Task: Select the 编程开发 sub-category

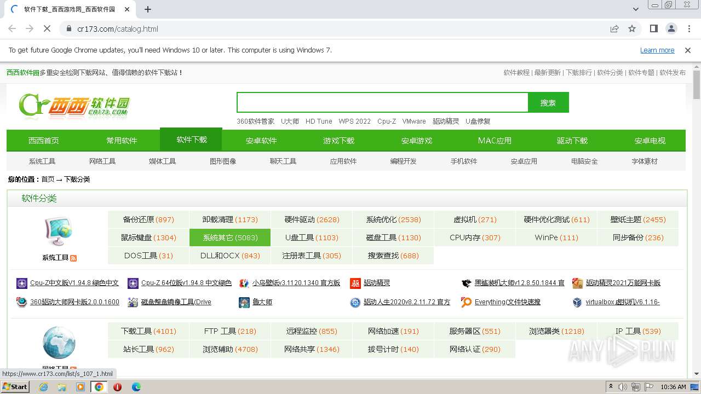Action: (404, 161)
